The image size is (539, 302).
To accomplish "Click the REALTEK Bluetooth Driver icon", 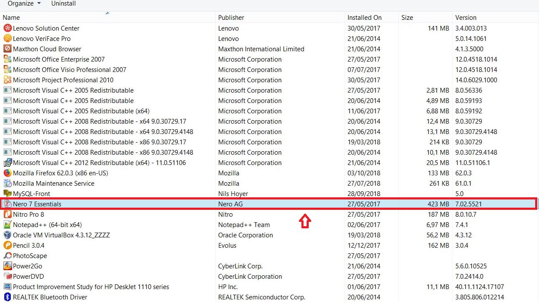I will [x=7, y=297].
